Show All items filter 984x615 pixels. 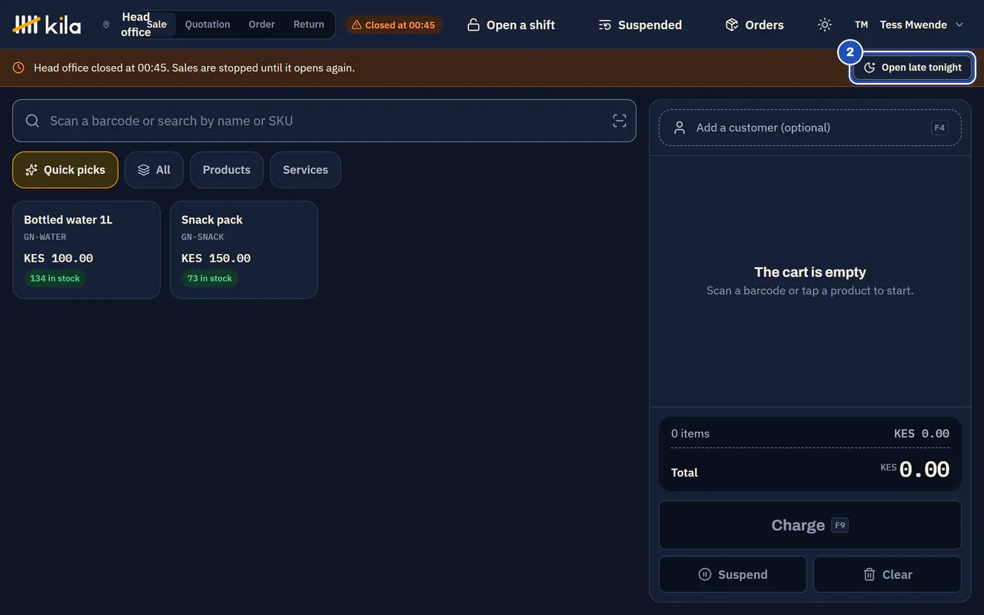(x=154, y=170)
